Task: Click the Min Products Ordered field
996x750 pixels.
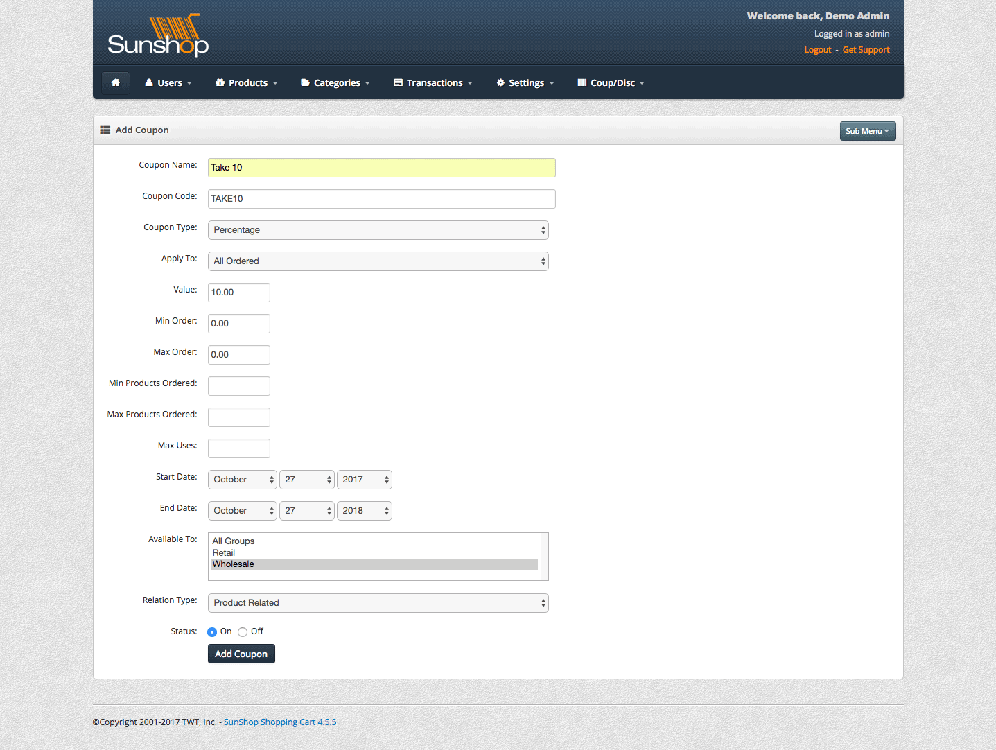Action: pyautogui.click(x=239, y=386)
